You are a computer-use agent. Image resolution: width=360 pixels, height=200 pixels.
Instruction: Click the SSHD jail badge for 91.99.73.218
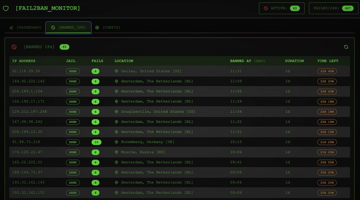click(x=73, y=142)
